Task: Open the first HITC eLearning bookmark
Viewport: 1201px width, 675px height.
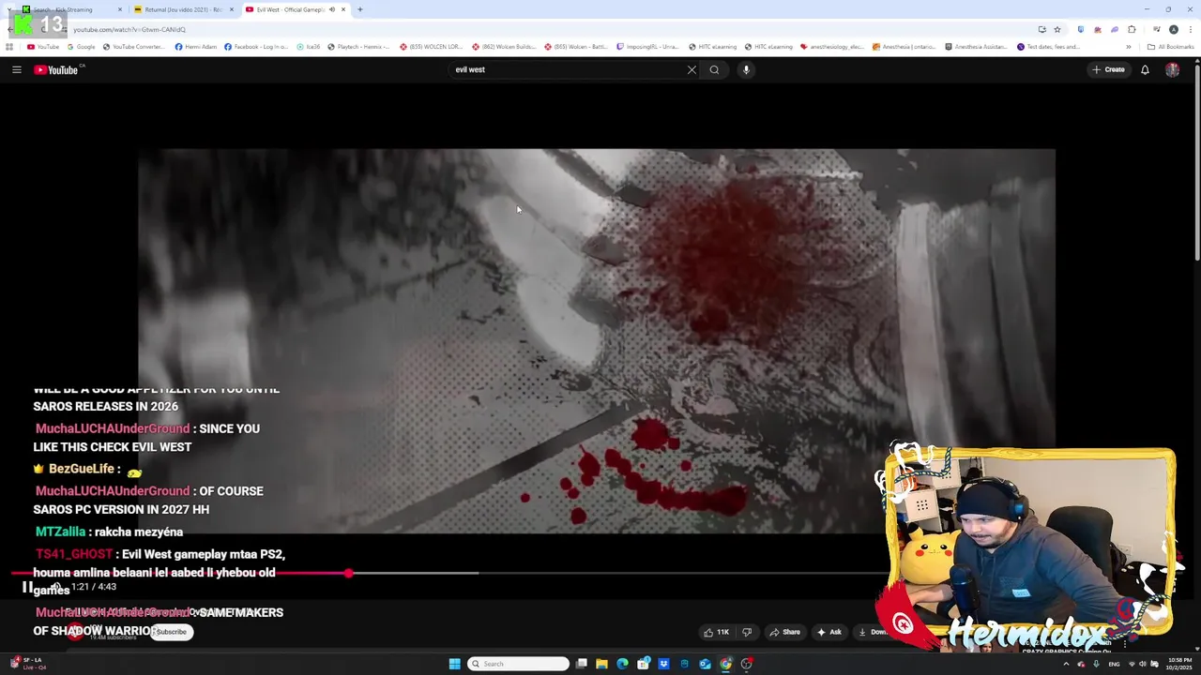Action: 713,47
